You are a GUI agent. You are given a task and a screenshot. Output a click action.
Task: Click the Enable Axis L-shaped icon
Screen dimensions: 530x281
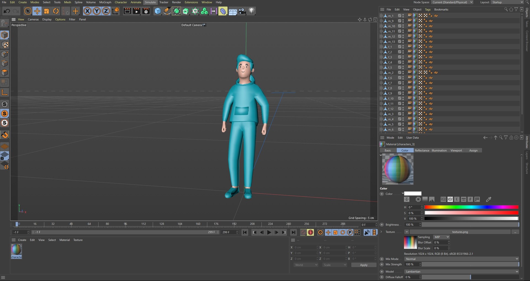(x=5, y=92)
